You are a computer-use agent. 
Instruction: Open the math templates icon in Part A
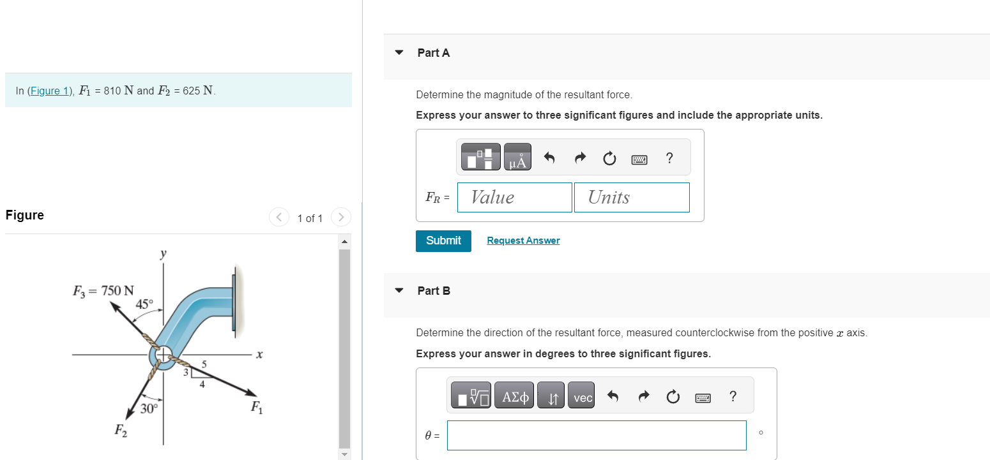pyautogui.click(x=480, y=157)
